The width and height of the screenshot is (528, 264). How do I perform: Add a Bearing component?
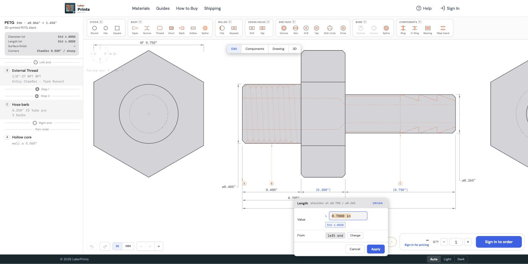428,30
